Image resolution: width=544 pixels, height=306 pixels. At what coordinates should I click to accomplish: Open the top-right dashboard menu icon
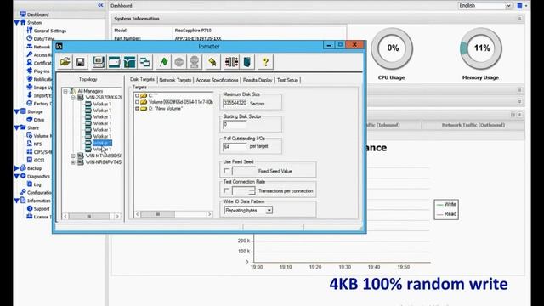[x=519, y=6]
